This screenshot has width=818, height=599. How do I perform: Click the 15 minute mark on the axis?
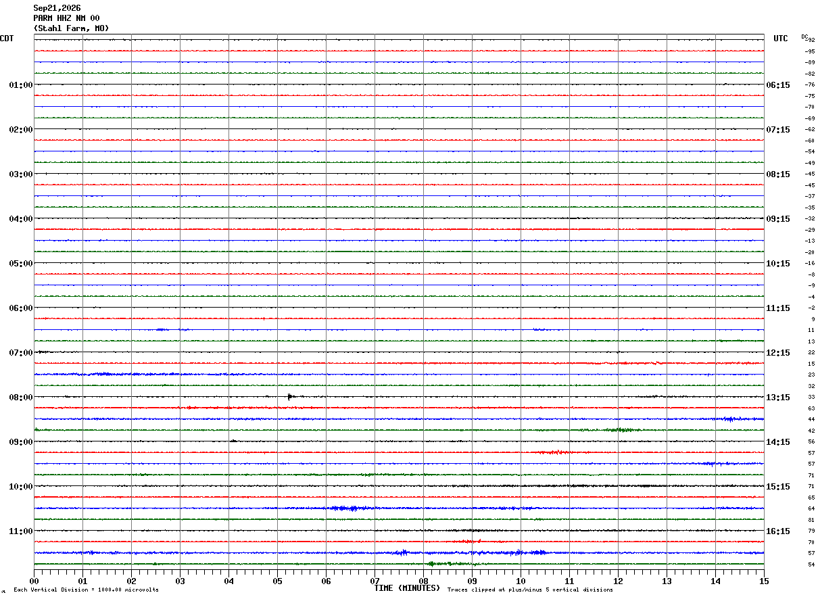[x=763, y=581]
